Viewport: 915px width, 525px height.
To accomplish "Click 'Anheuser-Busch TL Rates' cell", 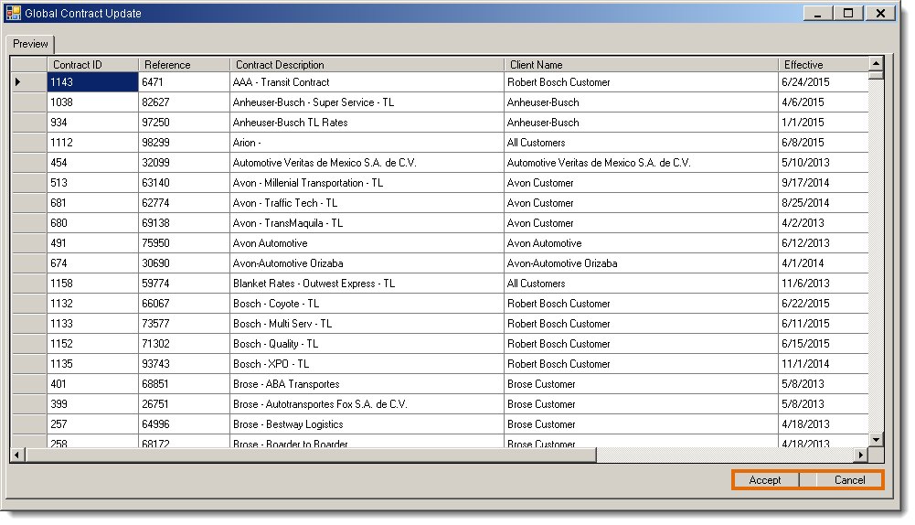I will [367, 122].
